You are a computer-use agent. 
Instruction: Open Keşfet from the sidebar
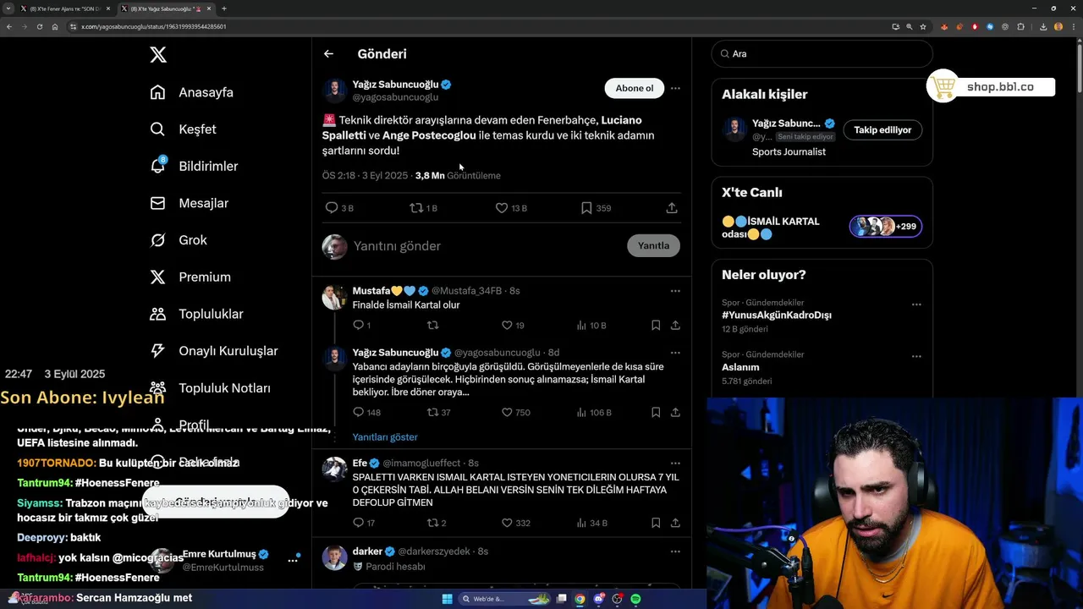183,129
